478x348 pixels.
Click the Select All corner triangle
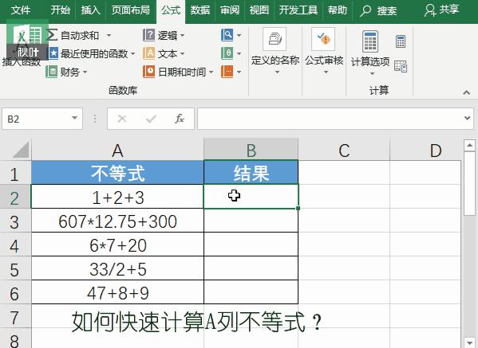click(22, 151)
